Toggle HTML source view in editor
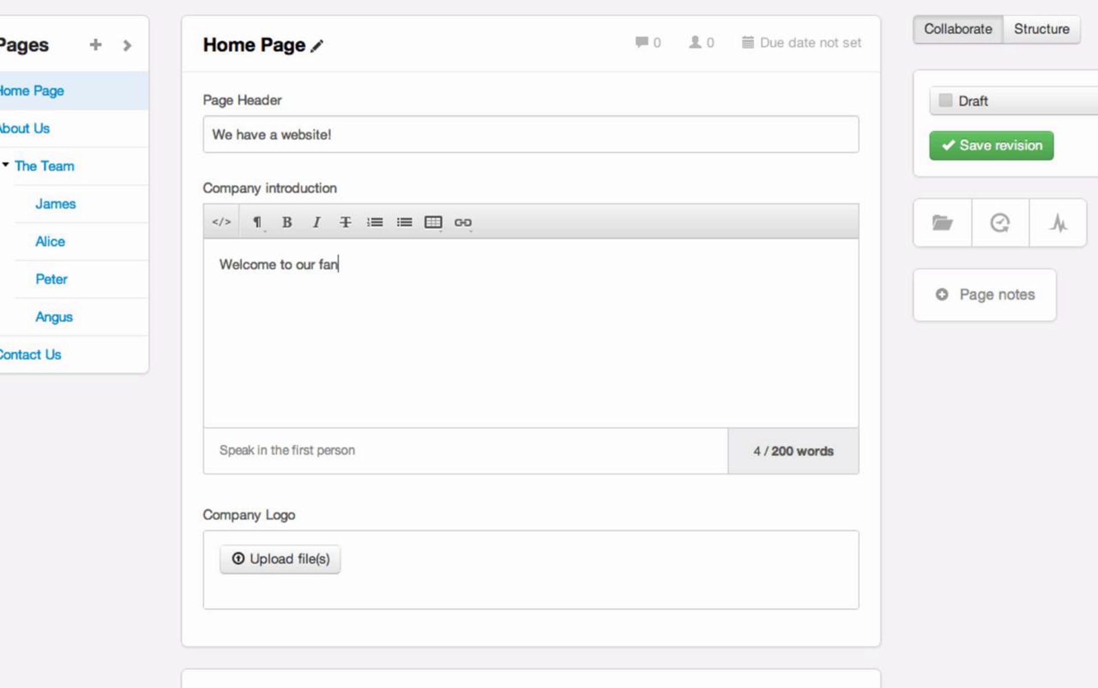 coord(221,222)
